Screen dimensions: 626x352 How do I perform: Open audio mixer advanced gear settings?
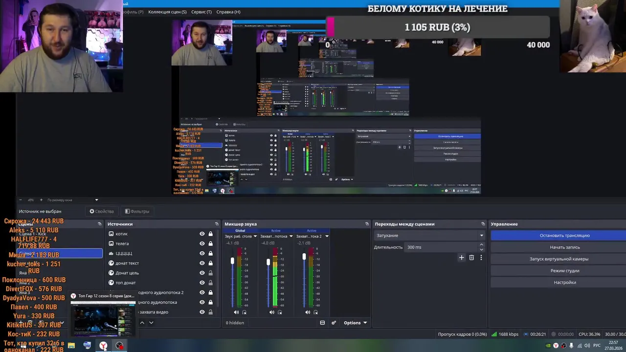click(x=334, y=323)
